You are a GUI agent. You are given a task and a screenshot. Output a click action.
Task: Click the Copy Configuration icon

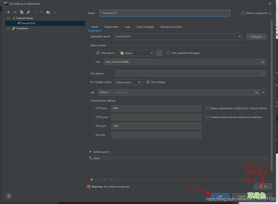22,12
